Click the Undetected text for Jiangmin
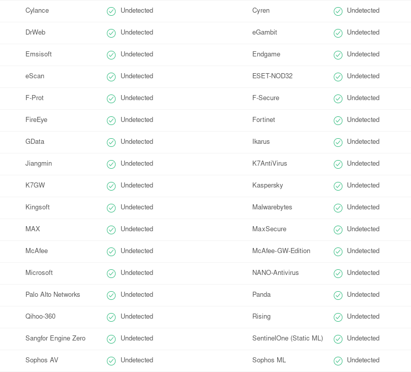 [136, 163]
